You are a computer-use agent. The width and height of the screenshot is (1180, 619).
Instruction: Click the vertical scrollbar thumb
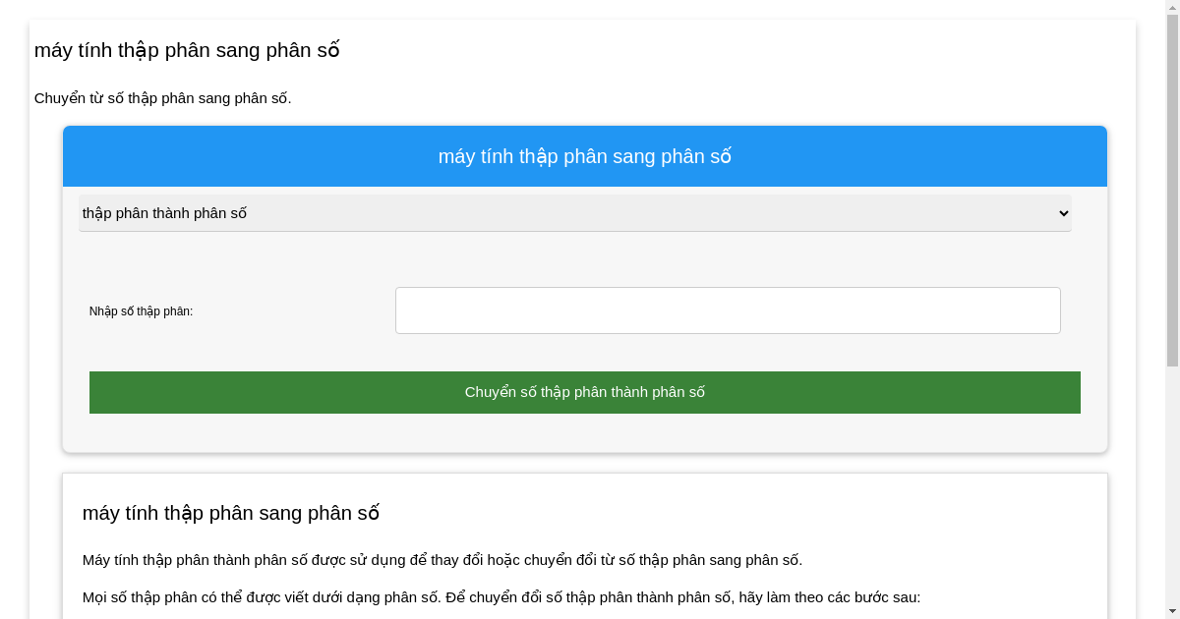(1172, 187)
